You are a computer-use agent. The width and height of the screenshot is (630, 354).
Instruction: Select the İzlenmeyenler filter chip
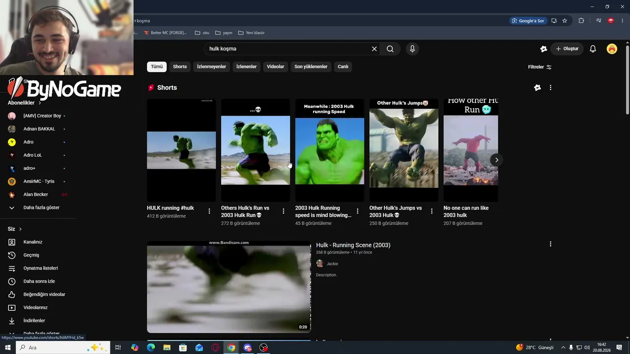point(212,67)
